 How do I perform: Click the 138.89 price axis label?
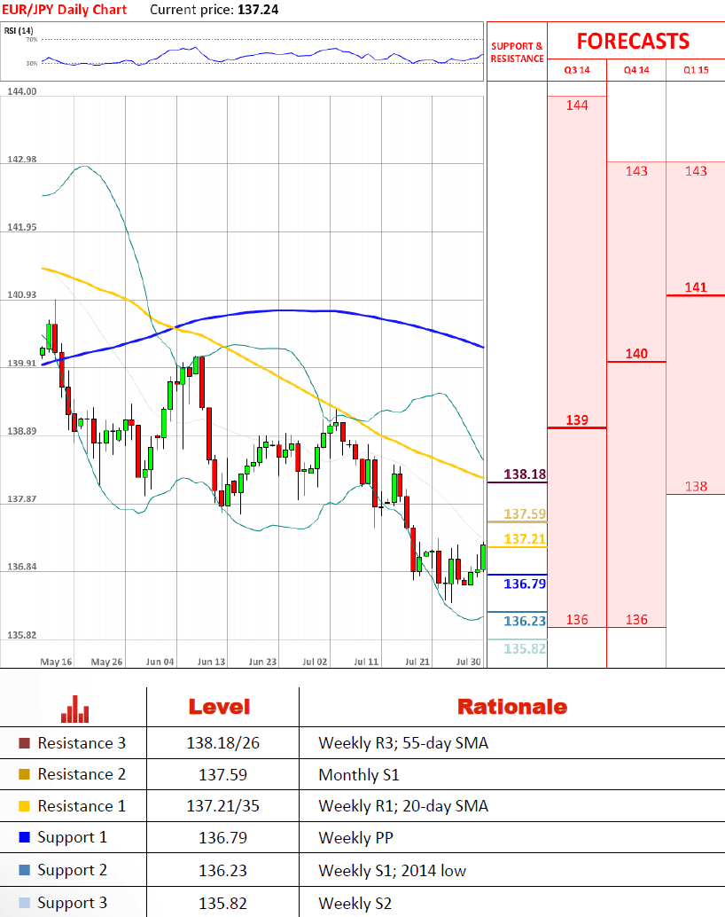click(21, 432)
